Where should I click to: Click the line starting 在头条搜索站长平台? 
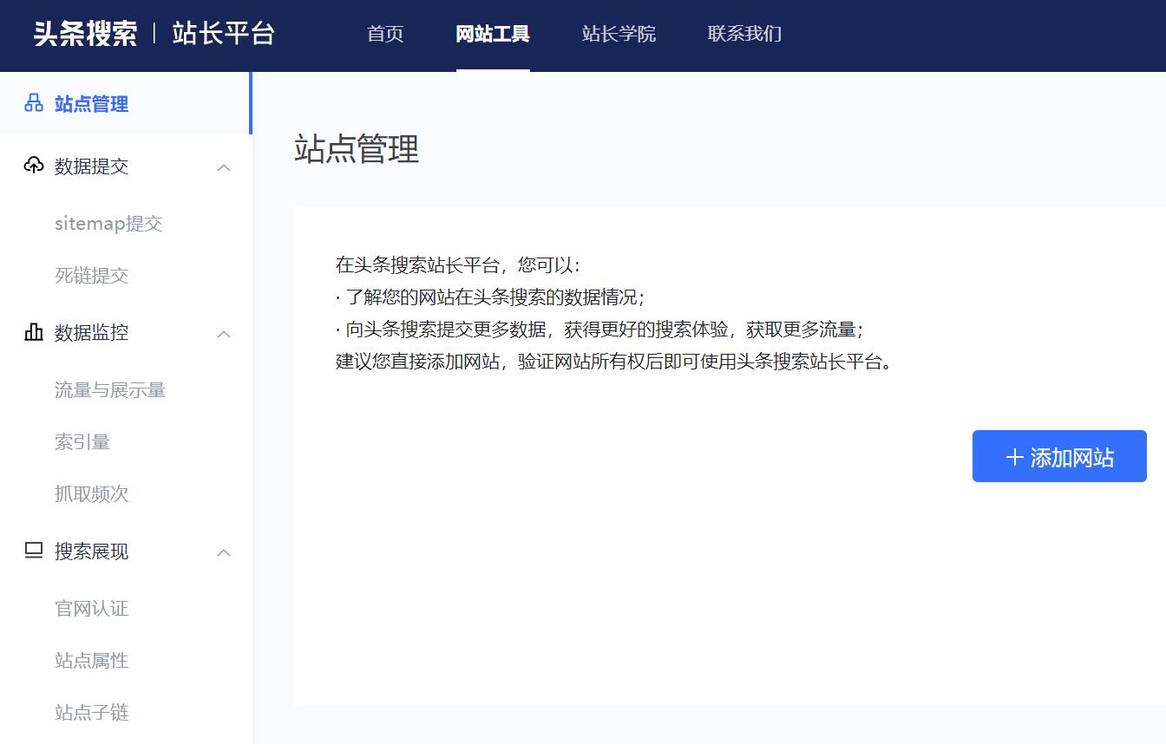point(458,265)
